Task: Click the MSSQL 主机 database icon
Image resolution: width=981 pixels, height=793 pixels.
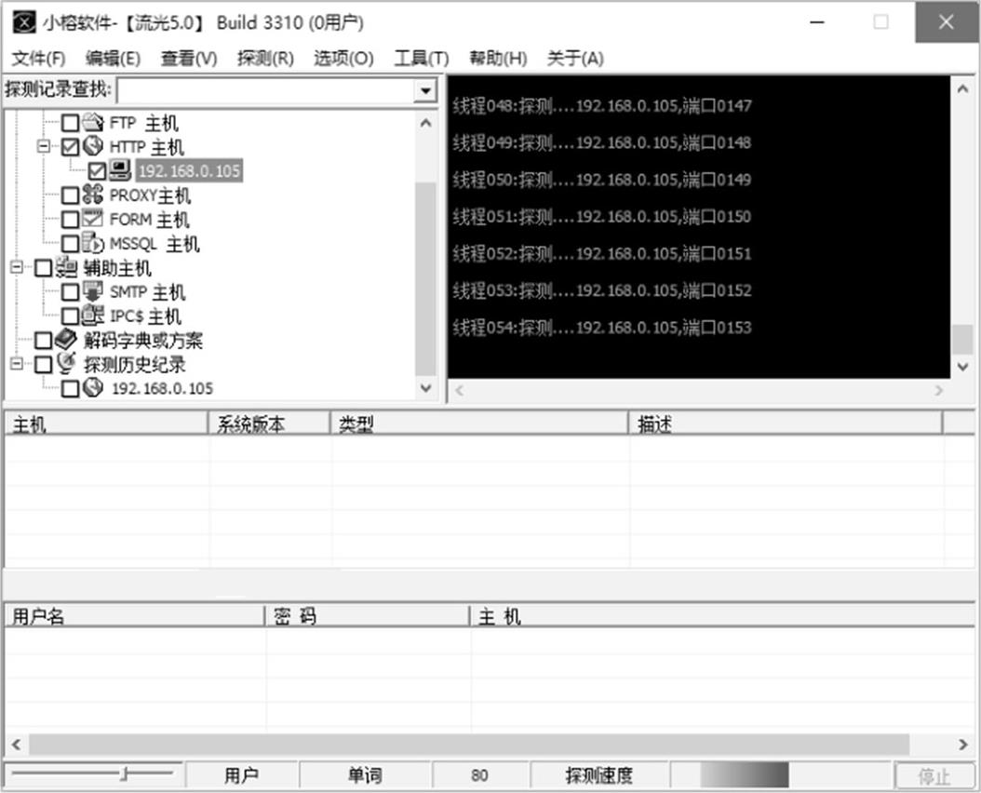Action: click(92, 243)
